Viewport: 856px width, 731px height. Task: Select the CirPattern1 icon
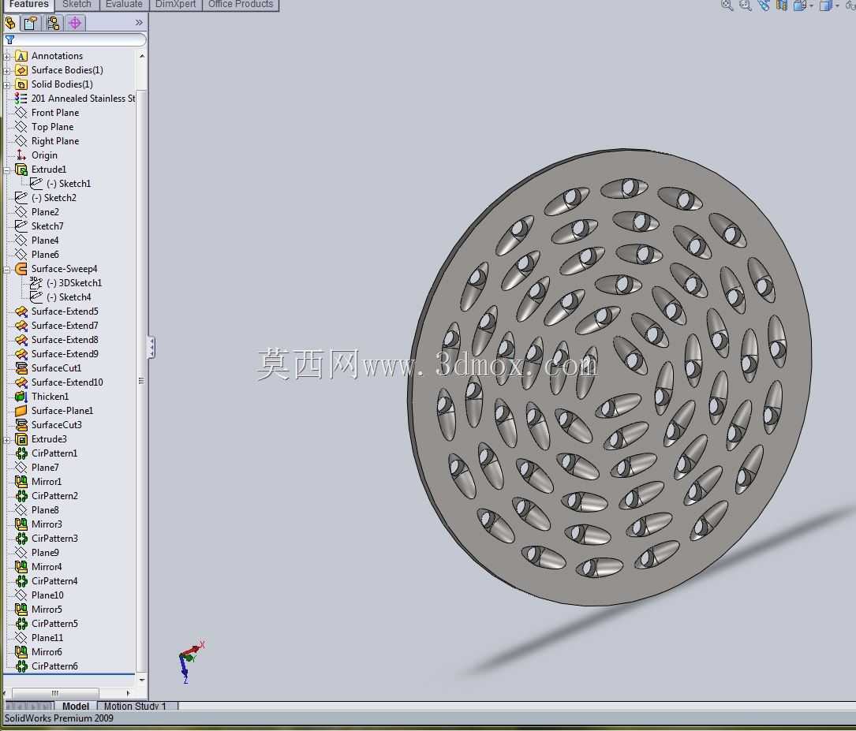click(21, 453)
